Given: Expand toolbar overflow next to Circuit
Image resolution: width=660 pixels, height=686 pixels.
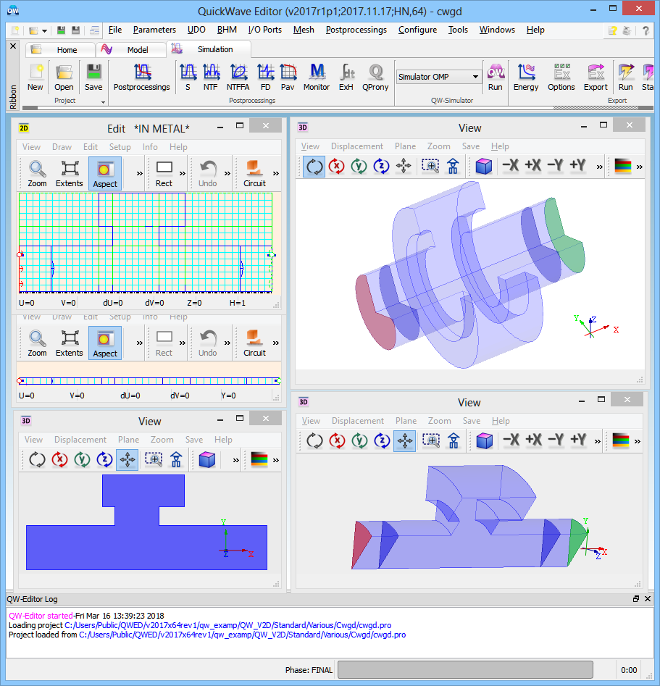Looking at the screenshot, I should point(275,174).
